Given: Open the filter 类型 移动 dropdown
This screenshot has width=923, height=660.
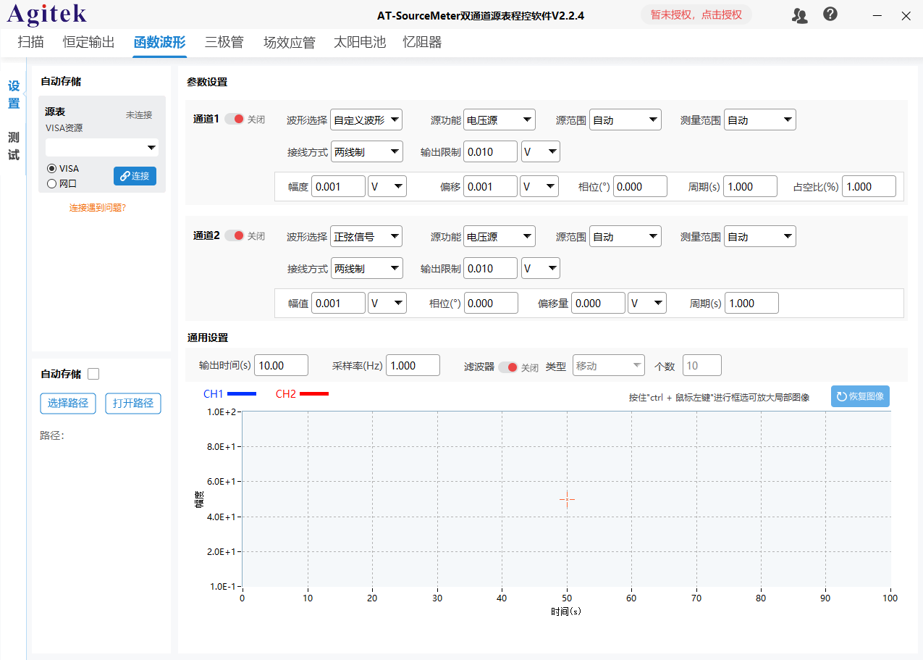Looking at the screenshot, I should tap(609, 366).
